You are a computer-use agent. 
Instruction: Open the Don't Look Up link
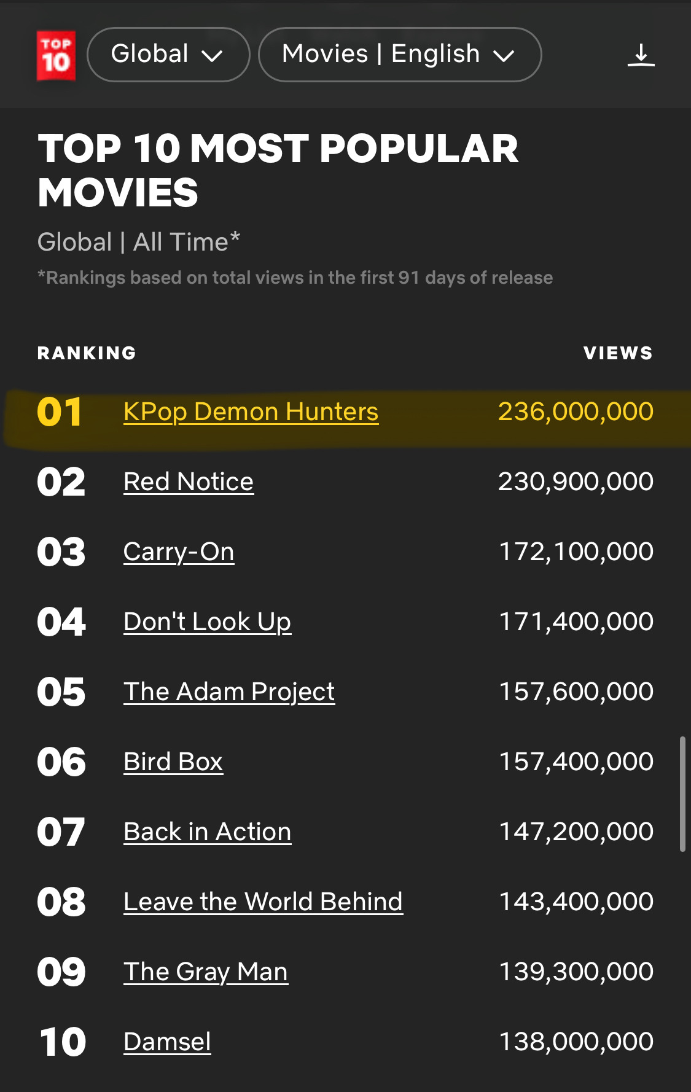(x=207, y=622)
